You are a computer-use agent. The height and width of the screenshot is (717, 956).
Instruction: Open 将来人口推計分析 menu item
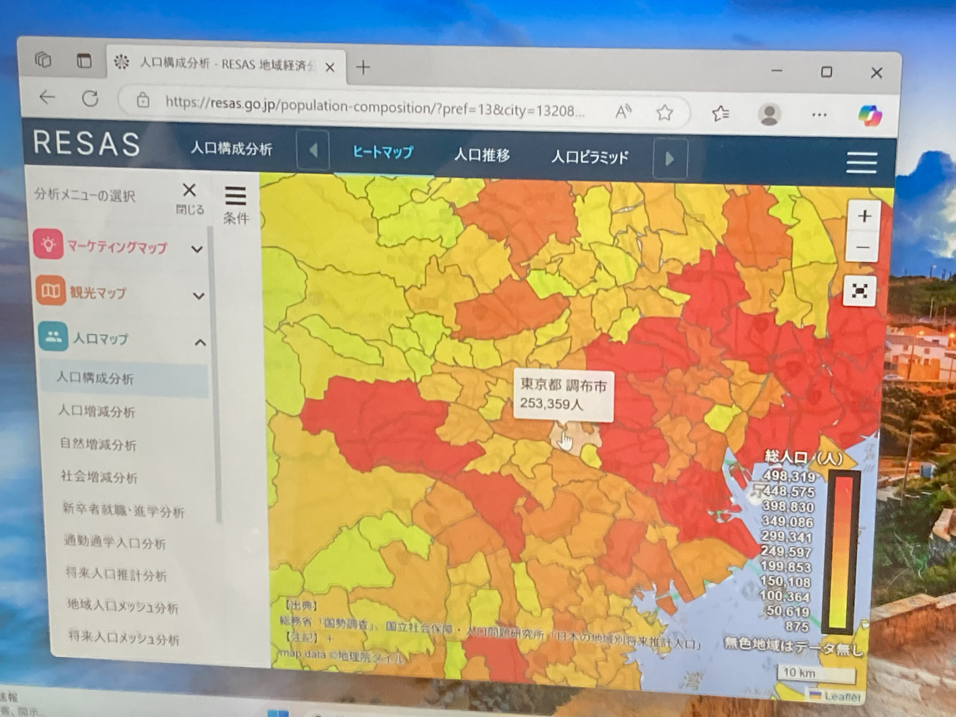116,574
